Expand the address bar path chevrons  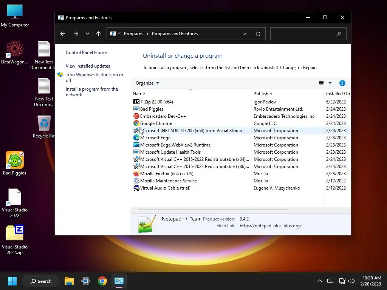119,34
